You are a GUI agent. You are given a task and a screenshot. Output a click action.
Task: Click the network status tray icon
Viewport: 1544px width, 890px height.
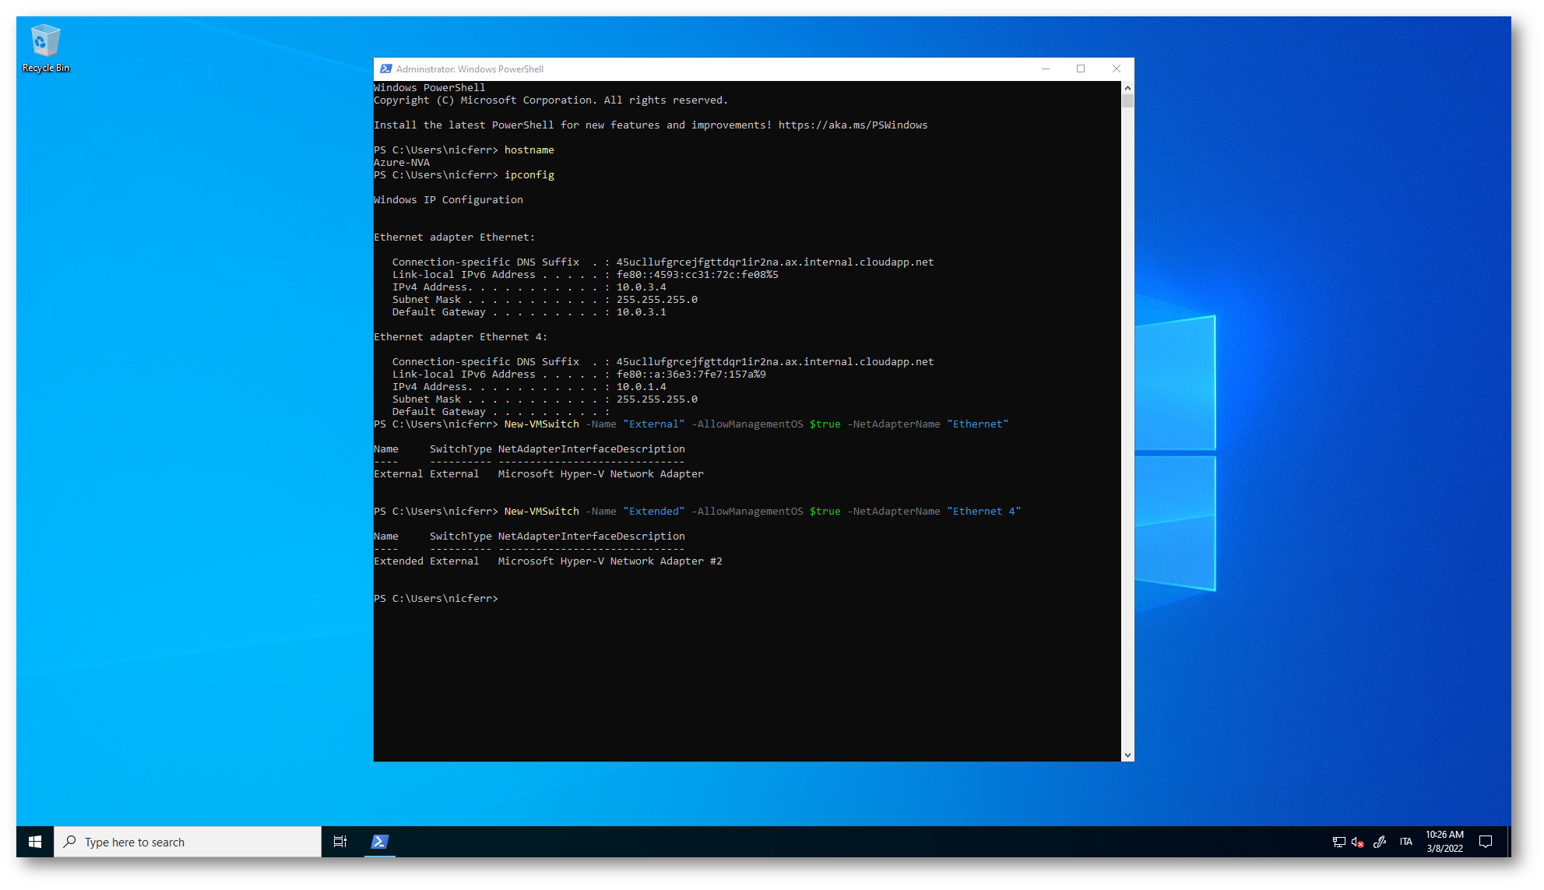[x=1339, y=842]
